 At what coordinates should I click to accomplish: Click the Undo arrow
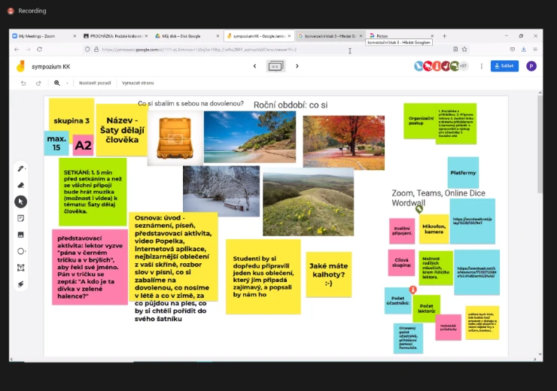pos(23,83)
